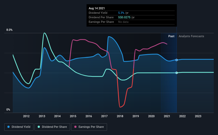The width and height of the screenshot is (218, 135).
Task: Click the 'Aug 14 2021' tooltip date
Action: click(x=97, y=8)
